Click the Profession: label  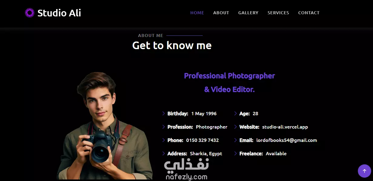(x=180, y=127)
